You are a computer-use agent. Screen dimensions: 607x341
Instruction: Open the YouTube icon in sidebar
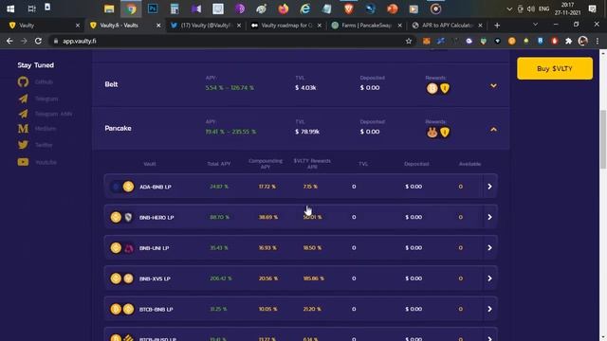tap(23, 162)
